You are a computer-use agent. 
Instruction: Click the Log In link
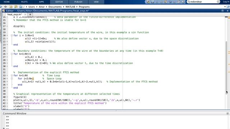[226, 2]
